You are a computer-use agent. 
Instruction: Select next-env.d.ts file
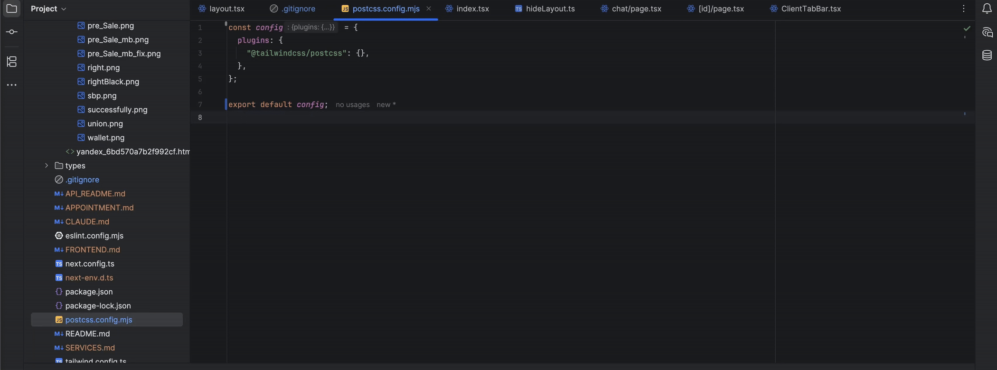click(89, 277)
